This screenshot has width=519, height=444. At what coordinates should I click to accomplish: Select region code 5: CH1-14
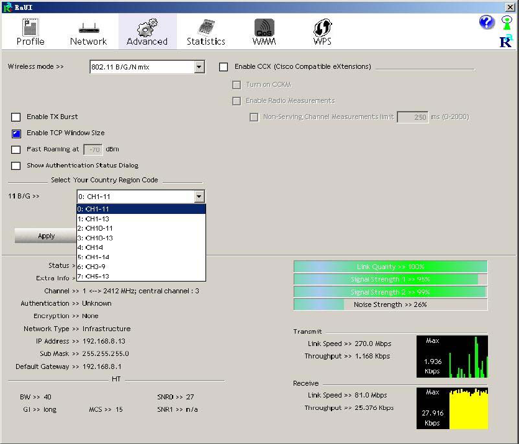(141, 257)
